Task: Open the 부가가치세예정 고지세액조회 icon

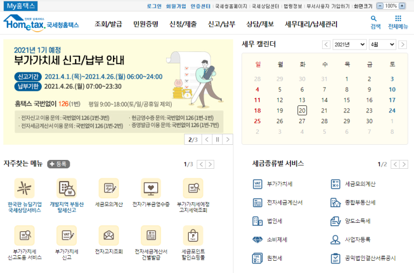Action: point(193,188)
